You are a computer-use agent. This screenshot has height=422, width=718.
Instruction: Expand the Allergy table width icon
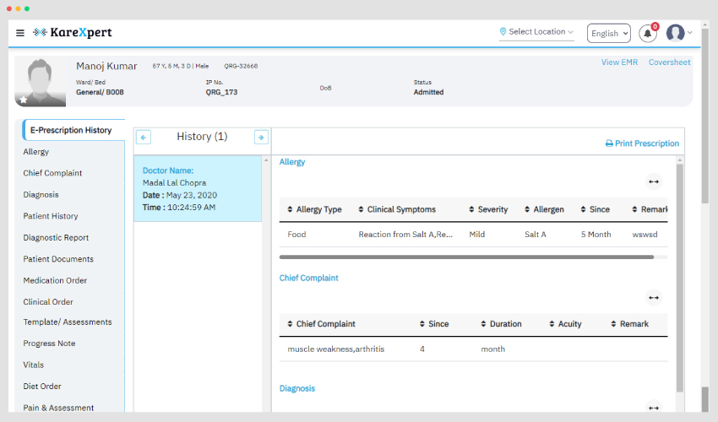(x=654, y=181)
